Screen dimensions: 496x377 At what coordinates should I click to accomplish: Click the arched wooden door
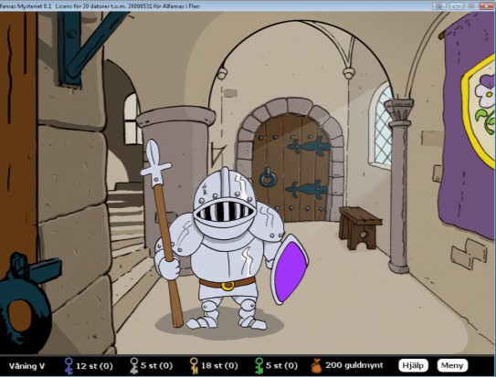point(290,167)
